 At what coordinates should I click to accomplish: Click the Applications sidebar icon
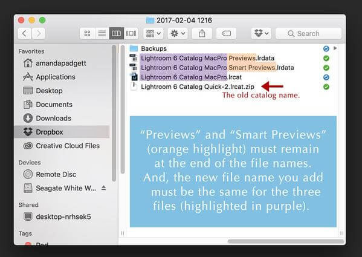28,77
